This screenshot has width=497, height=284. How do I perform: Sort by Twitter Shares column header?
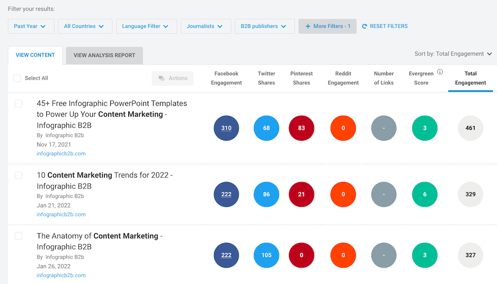[266, 78]
